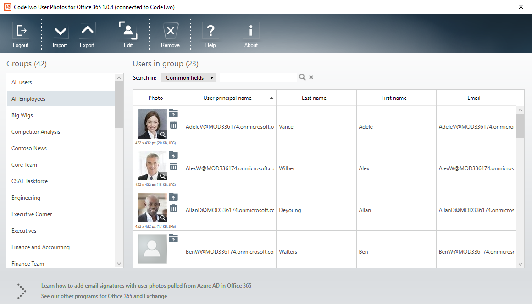532x304 pixels.
Task: Click the First name column header
Action: 396,98
